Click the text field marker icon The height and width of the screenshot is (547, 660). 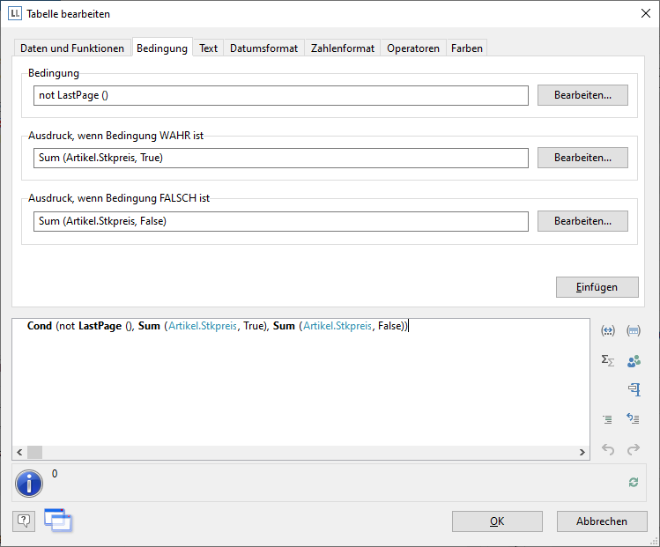pos(633,389)
